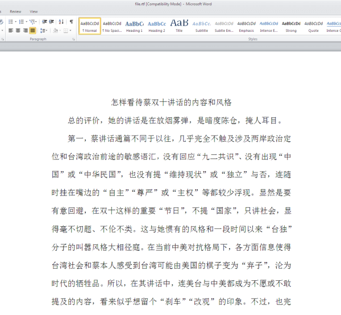Click the line starting with 有意回避

pyautogui.click(x=172, y=211)
